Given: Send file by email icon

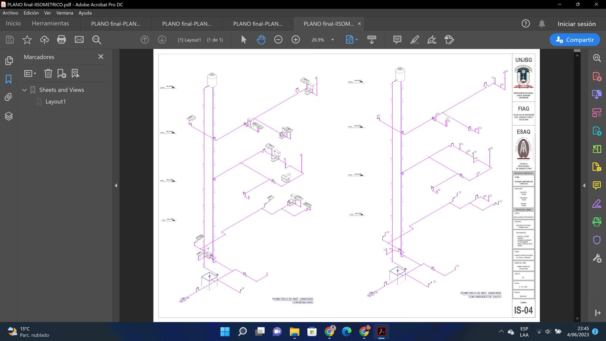Looking at the screenshot, I should pyautogui.click(x=79, y=39).
